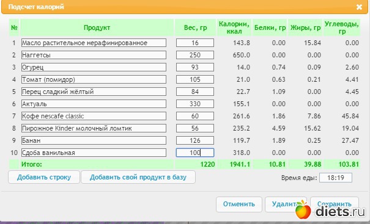This screenshot has width=370, height=224.
Task: Select the Перец сладкий жёлтый weight field
Action: point(195,92)
